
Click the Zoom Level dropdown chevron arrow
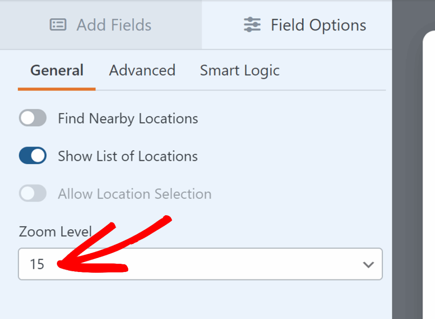point(368,264)
